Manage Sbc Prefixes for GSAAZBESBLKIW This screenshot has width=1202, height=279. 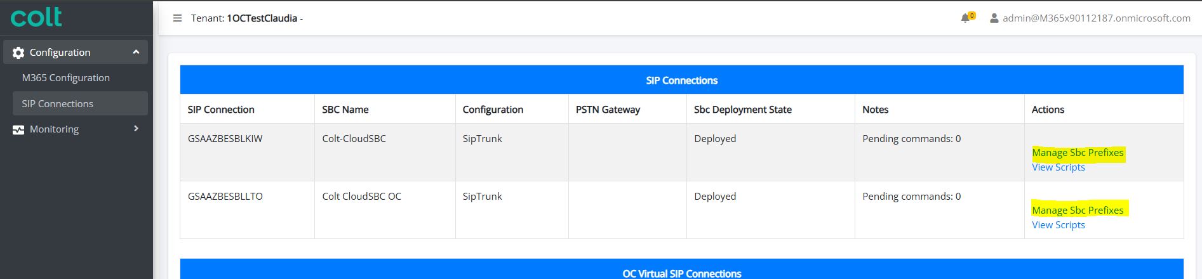click(1078, 153)
